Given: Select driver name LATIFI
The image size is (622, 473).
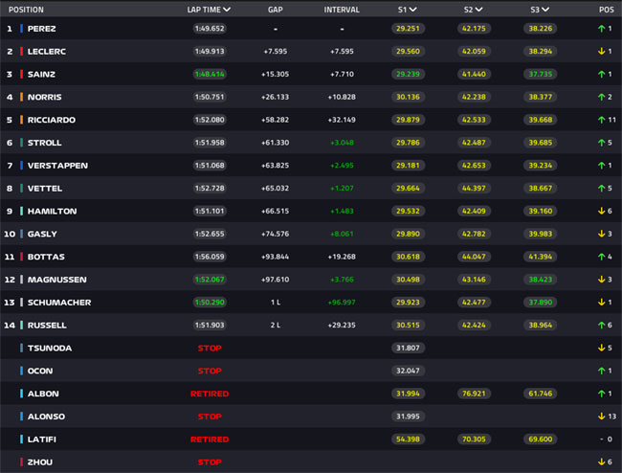Looking at the screenshot, I should (42, 439).
